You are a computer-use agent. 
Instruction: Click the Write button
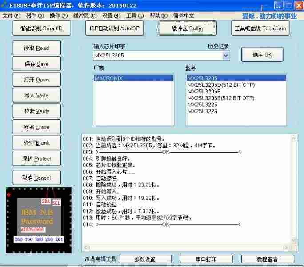(x=36, y=96)
